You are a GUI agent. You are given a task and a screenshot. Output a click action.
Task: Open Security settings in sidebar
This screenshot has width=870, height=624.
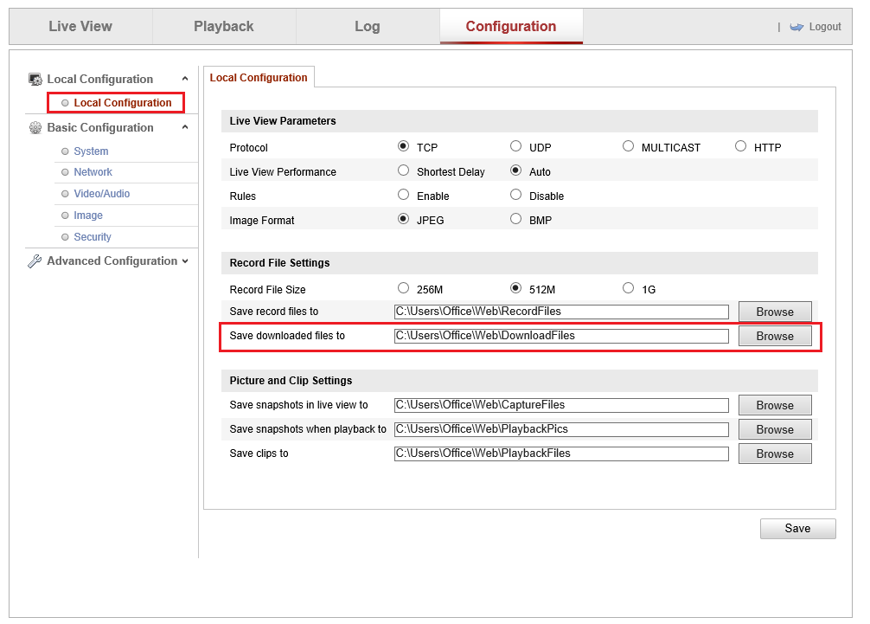[x=93, y=237]
